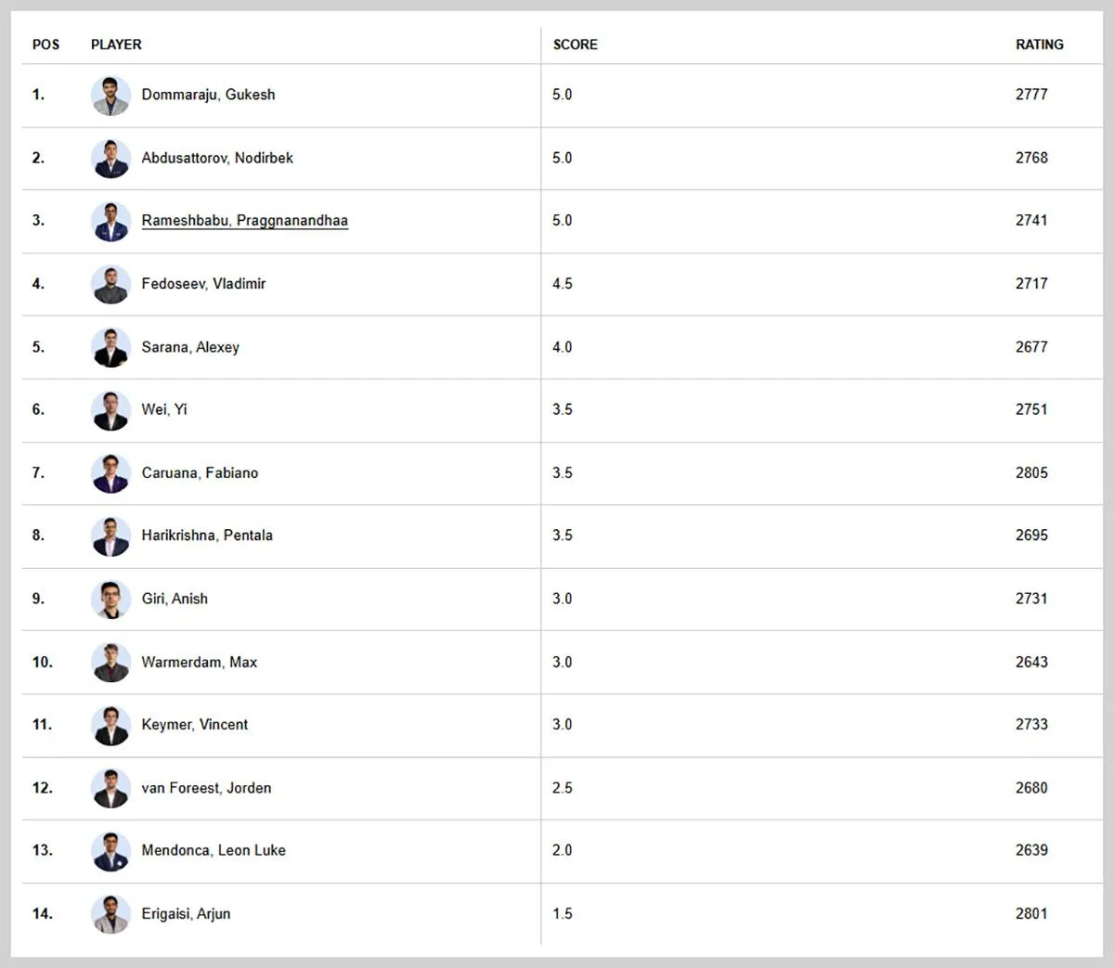This screenshot has height=968, width=1114.
Task: Click Gukesh Dommaraju's avatar photo
Action: (x=110, y=95)
